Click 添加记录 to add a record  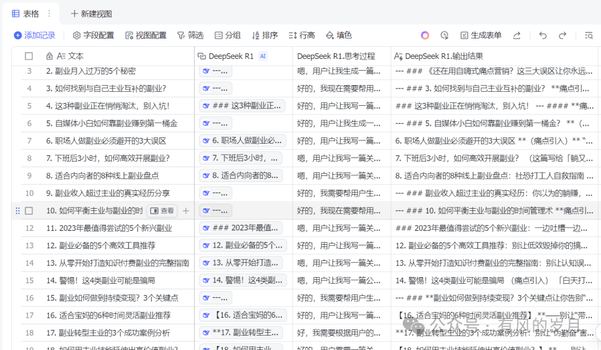[x=35, y=35]
